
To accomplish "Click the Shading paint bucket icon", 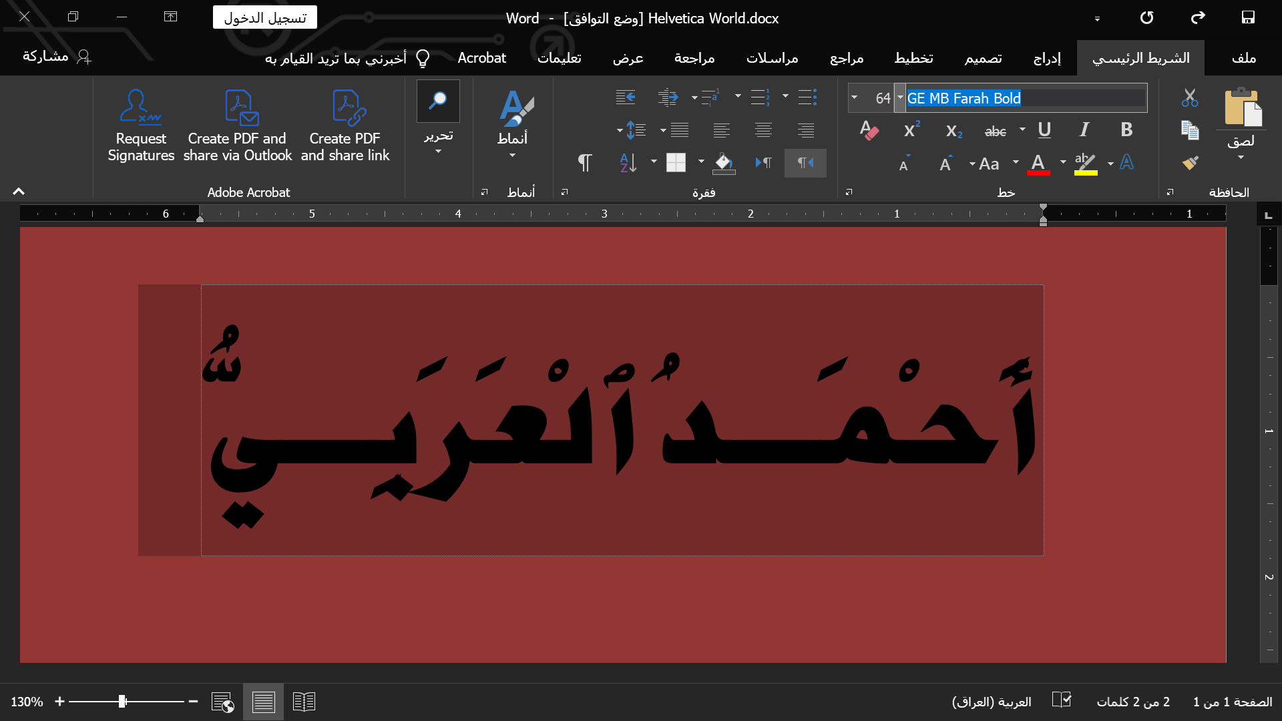I will pos(724,163).
